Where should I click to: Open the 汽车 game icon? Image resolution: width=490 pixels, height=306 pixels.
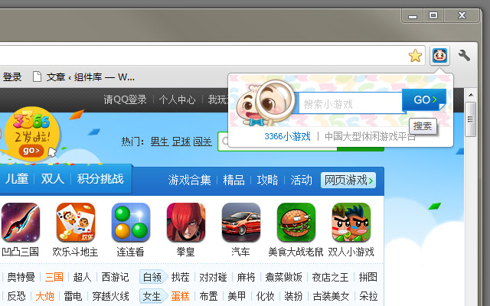click(240, 223)
